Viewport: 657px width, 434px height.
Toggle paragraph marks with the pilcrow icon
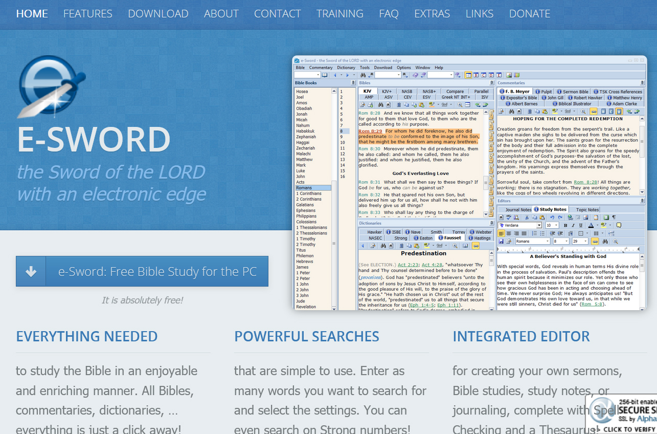point(614,217)
